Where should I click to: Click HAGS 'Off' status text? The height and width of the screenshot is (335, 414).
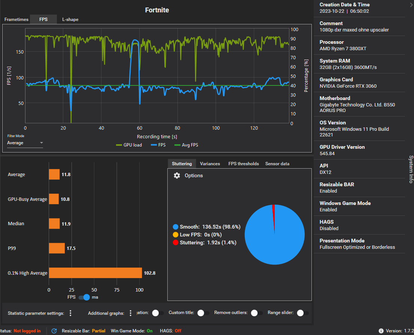pyautogui.click(x=178, y=331)
